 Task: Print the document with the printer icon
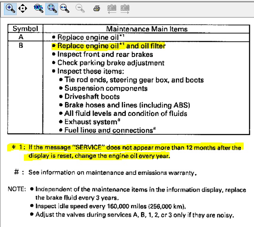tap(97, 8)
